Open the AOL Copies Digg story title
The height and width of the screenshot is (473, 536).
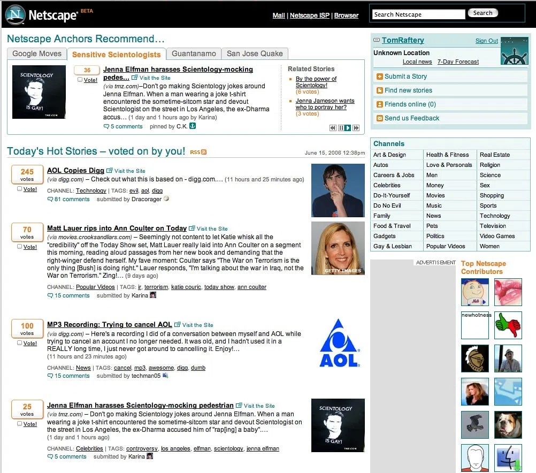tap(75, 170)
